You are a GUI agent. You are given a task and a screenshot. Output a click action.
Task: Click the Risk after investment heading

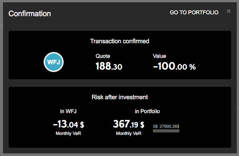tap(120, 97)
